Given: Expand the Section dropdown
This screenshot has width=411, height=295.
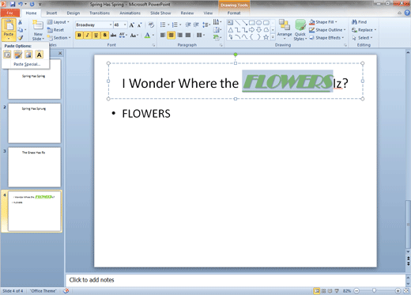Looking at the screenshot, I should click(58, 38).
